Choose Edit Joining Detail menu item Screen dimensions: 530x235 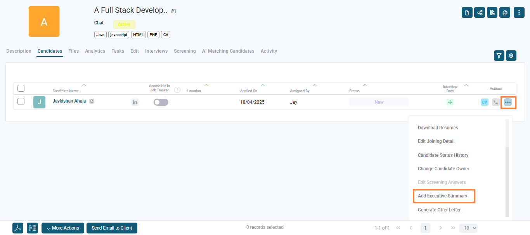(436, 141)
